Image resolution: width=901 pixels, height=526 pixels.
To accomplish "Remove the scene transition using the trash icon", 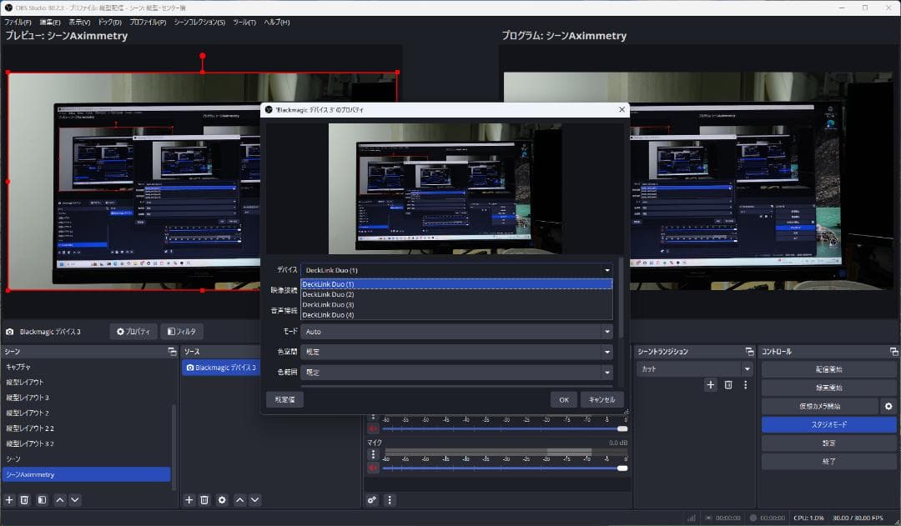I will (x=728, y=385).
